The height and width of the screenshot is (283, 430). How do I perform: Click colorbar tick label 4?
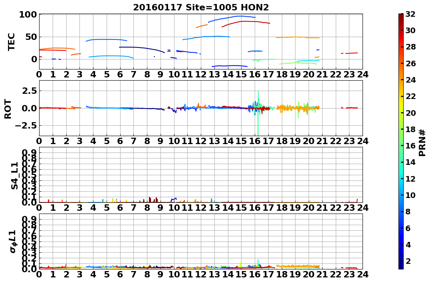[x=408, y=244]
